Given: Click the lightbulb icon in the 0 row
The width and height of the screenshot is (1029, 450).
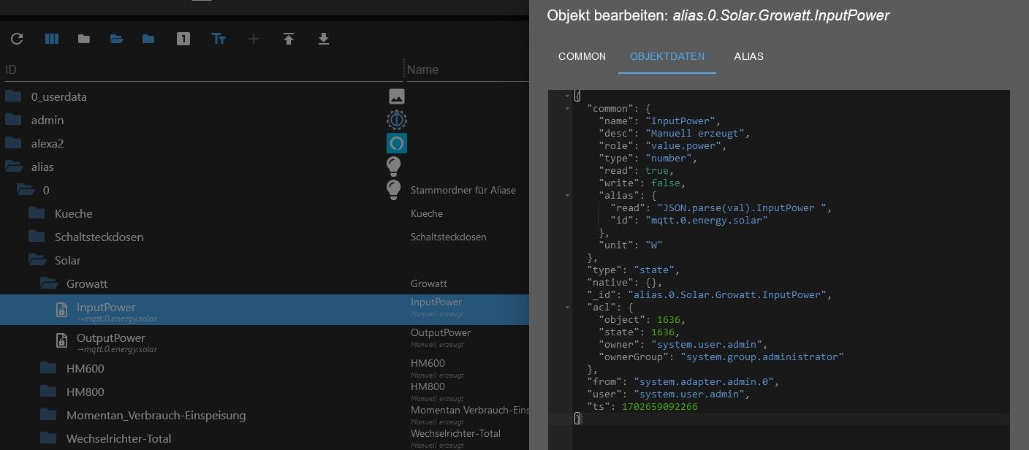Looking at the screenshot, I should pos(394,190).
